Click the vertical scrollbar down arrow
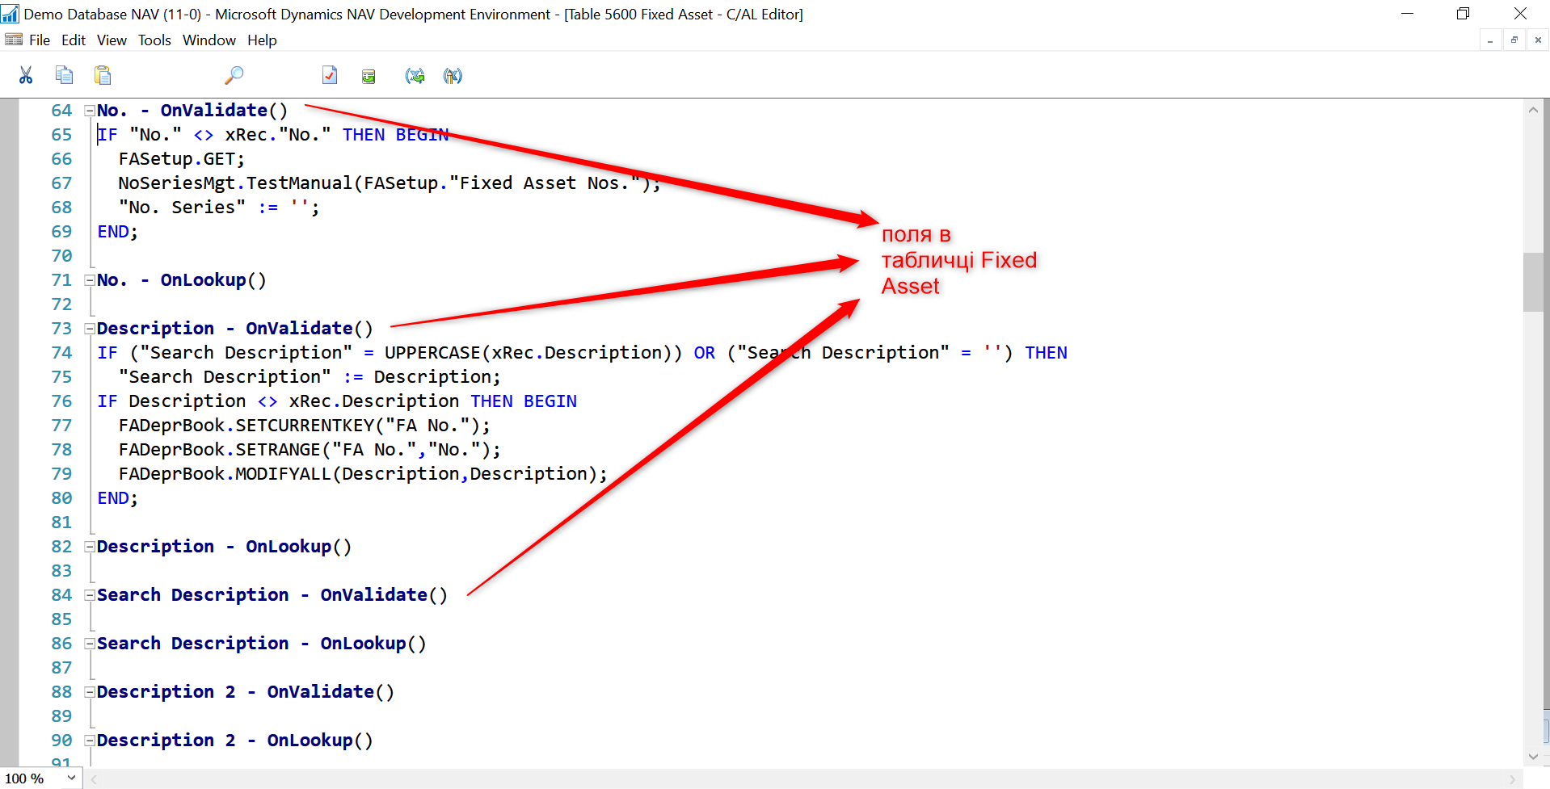 click(1533, 757)
